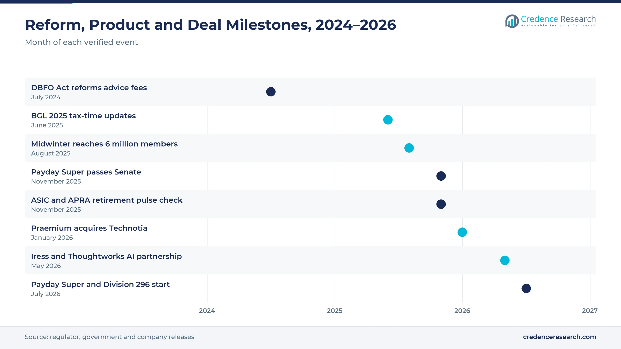This screenshot has width=621, height=349.
Task: Click the Credence Research brand name text
Action: (558, 19)
